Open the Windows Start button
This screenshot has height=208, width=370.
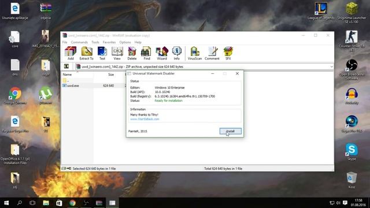pos(6,203)
